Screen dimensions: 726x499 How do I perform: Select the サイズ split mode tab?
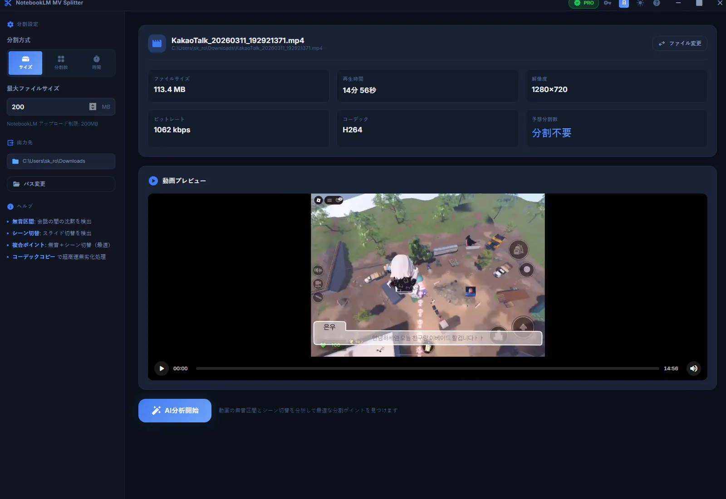[25, 63]
